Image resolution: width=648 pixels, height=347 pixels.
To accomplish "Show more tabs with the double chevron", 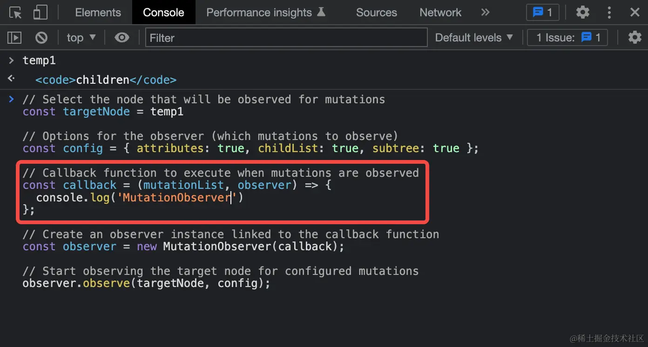I will point(485,13).
